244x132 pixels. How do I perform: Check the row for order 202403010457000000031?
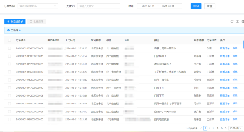point(9,64)
